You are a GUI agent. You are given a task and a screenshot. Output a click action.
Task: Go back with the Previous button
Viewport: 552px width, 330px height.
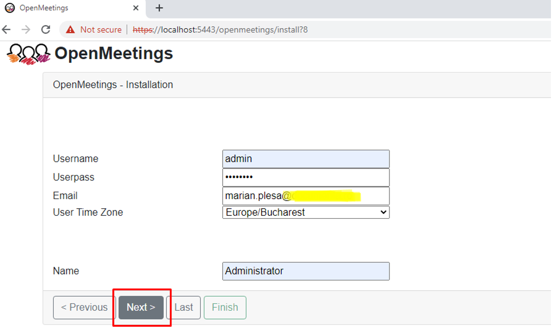tap(84, 308)
